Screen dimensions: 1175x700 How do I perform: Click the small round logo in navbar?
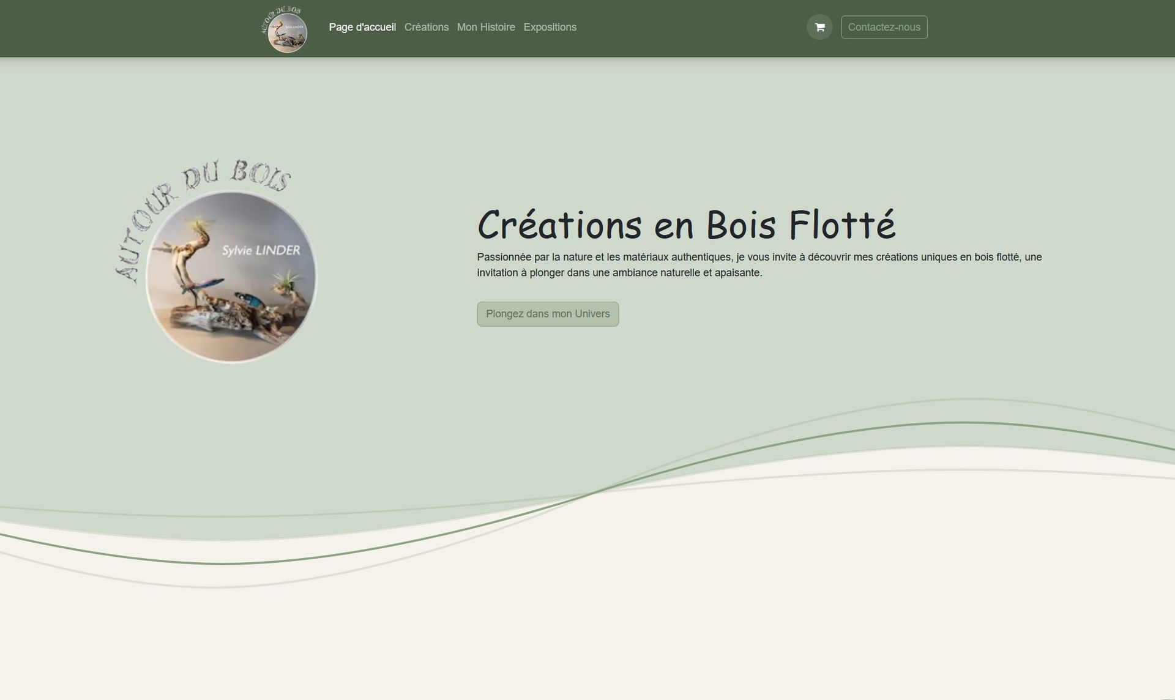click(286, 29)
